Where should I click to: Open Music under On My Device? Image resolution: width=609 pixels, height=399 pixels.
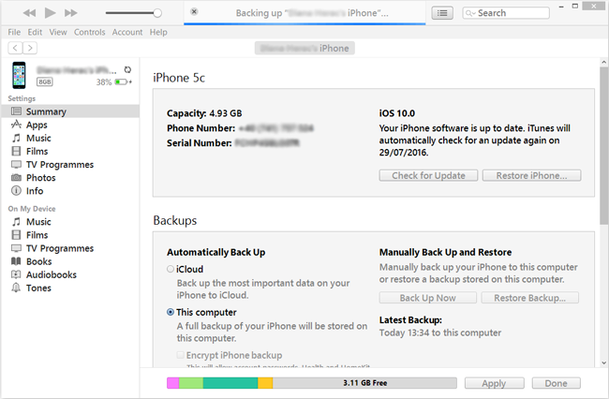tap(70, 222)
